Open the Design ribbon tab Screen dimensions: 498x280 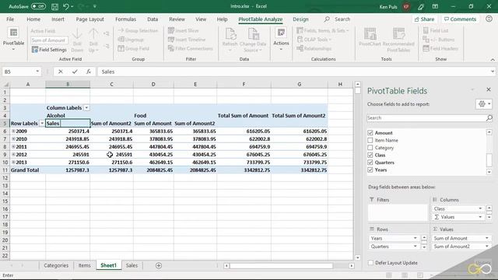pyautogui.click(x=300, y=19)
